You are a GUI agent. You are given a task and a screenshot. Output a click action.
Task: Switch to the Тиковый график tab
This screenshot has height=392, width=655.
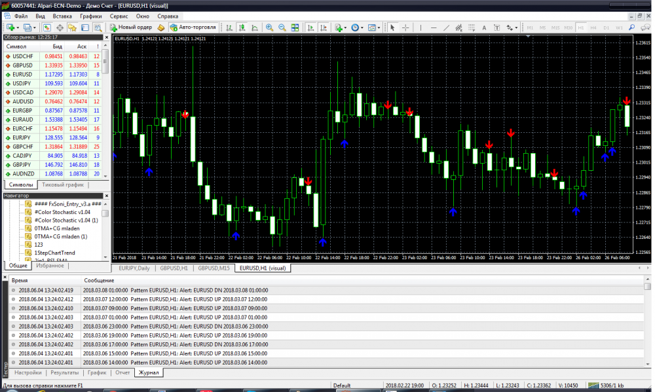click(x=63, y=185)
